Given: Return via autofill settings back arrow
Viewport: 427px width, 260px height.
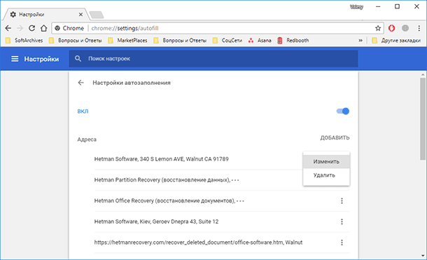Looking at the screenshot, I should 81,83.
